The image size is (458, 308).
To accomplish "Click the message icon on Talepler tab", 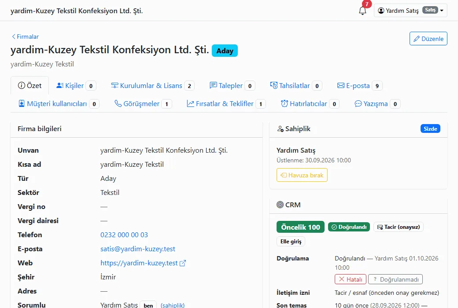I will 213,85.
